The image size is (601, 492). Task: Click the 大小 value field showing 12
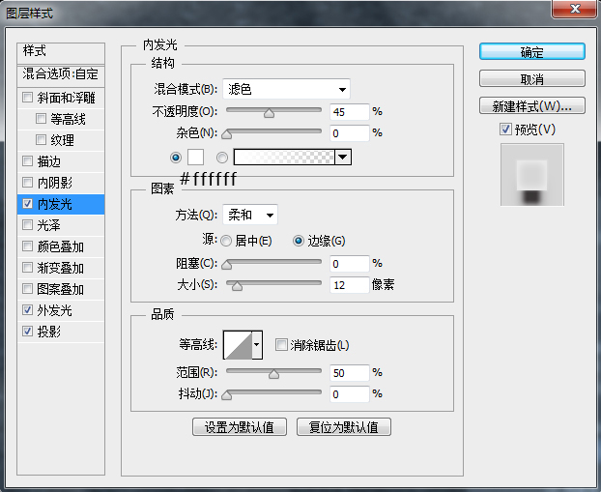click(x=350, y=285)
